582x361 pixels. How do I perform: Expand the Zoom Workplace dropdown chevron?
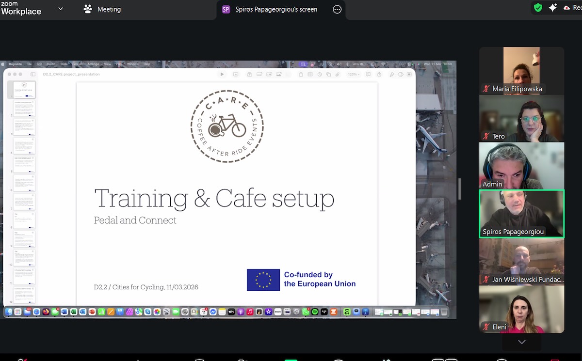(61, 9)
